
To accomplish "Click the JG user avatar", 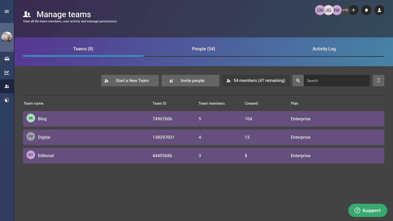I will point(328,10).
